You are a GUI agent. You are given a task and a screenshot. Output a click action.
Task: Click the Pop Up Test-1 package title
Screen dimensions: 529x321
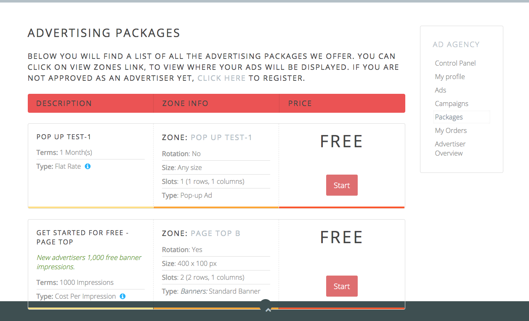[x=64, y=137]
